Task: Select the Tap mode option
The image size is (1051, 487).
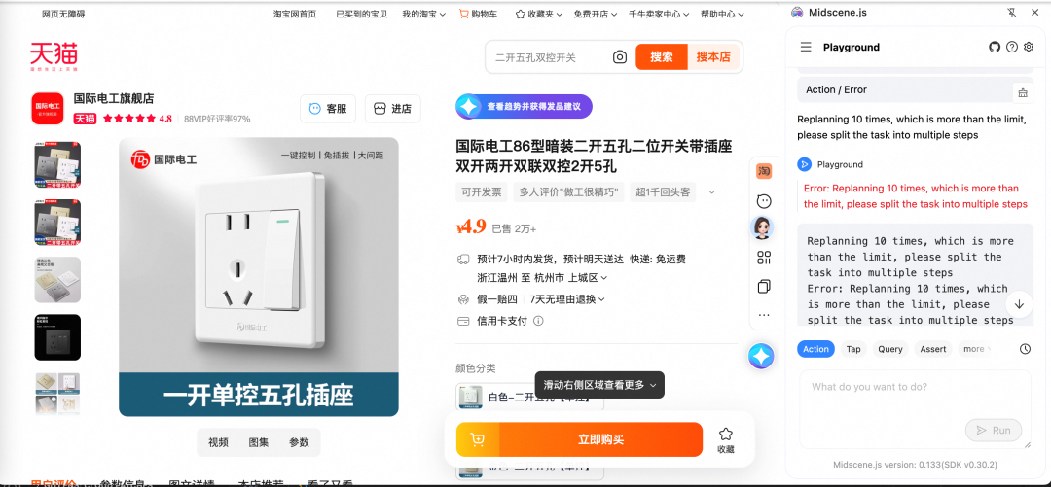Action: tap(853, 349)
